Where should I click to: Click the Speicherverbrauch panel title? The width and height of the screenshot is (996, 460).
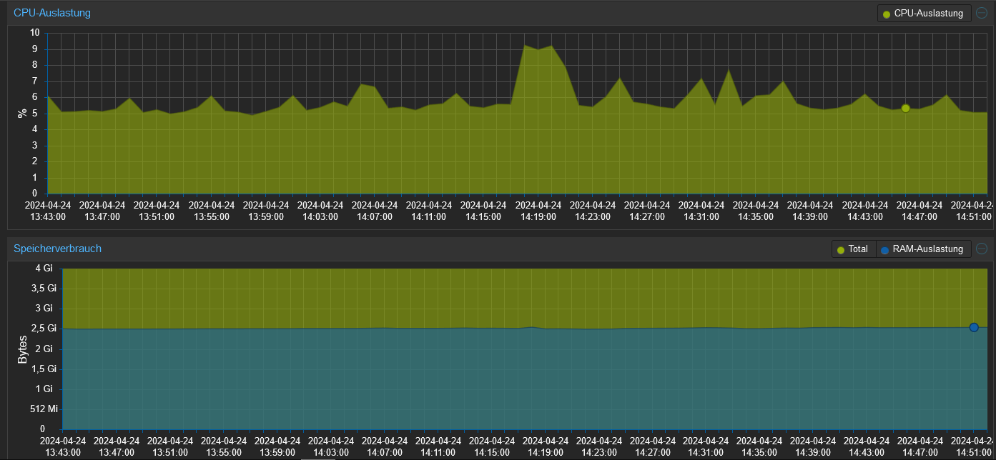click(58, 249)
